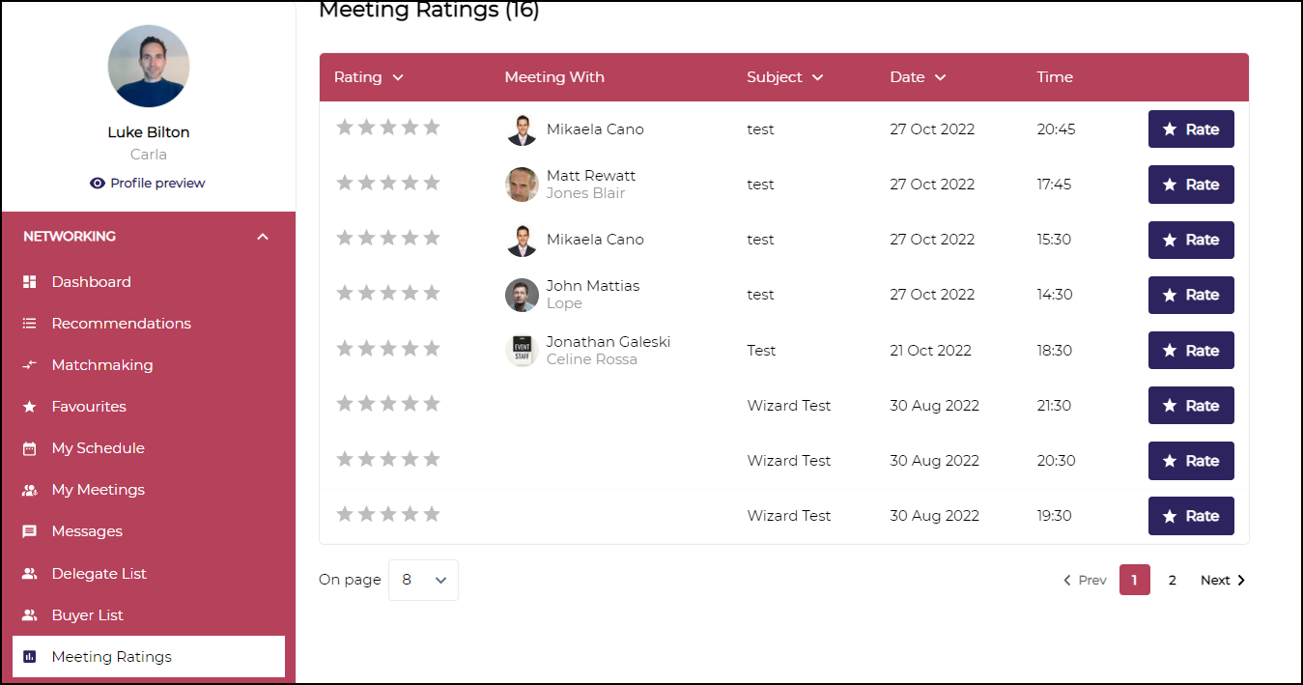Image resolution: width=1303 pixels, height=685 pixels.
Task: Click the Favourites star icon in sidebar
Action: [30, 407]
